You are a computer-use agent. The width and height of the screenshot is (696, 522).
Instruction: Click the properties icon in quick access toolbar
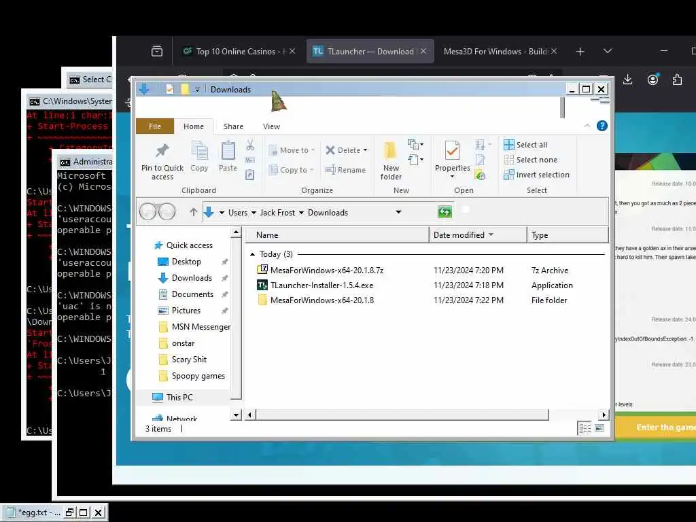point(169,89)
